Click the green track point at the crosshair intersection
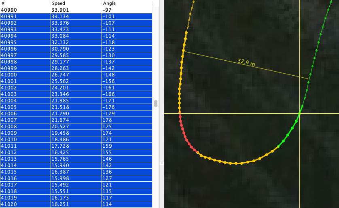This screenshot has width=339, height=208. (x=300, y=114)
